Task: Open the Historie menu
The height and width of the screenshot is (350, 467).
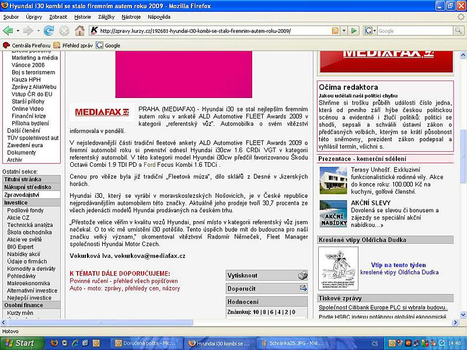Action: [x=82, y=17]
